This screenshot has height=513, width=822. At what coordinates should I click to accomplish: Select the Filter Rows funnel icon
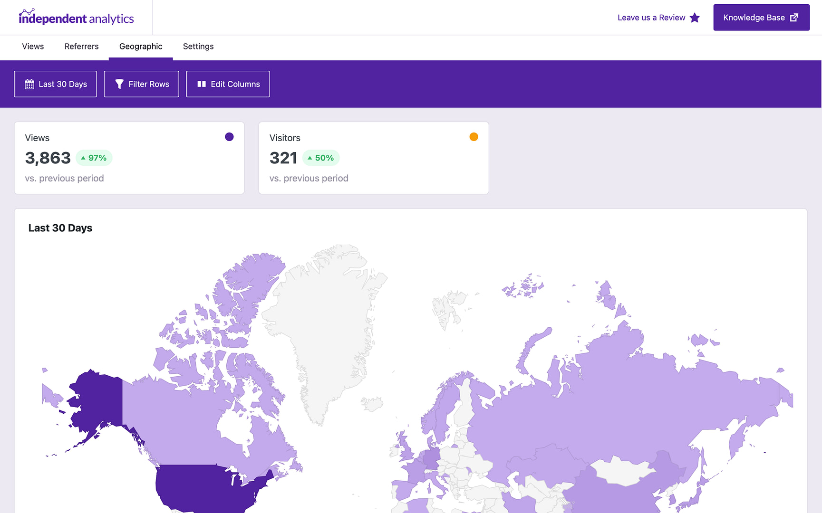119,84
